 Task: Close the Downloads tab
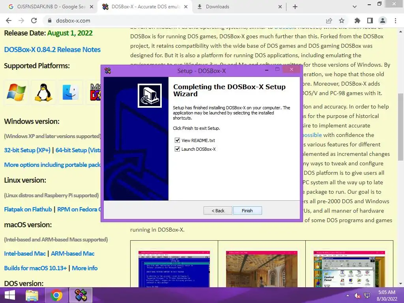point(280,7)
